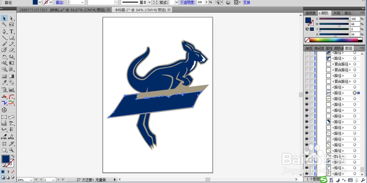Screen dimensions: 367x183
Task: Set paint mode to Gradient in toolbox
Action: coord(8,172)
